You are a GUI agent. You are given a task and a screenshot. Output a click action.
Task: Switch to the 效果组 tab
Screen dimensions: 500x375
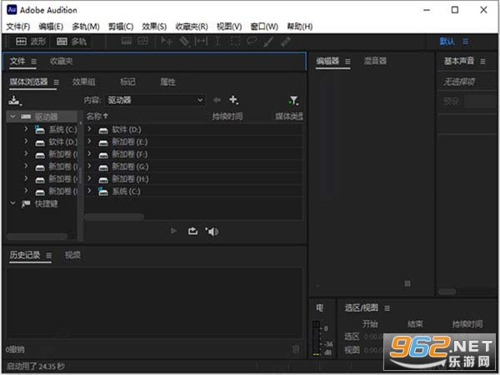(84, 82)
